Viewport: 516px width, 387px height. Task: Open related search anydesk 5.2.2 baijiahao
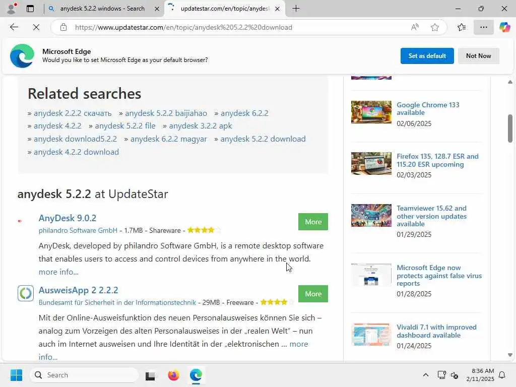pos(166,113)
